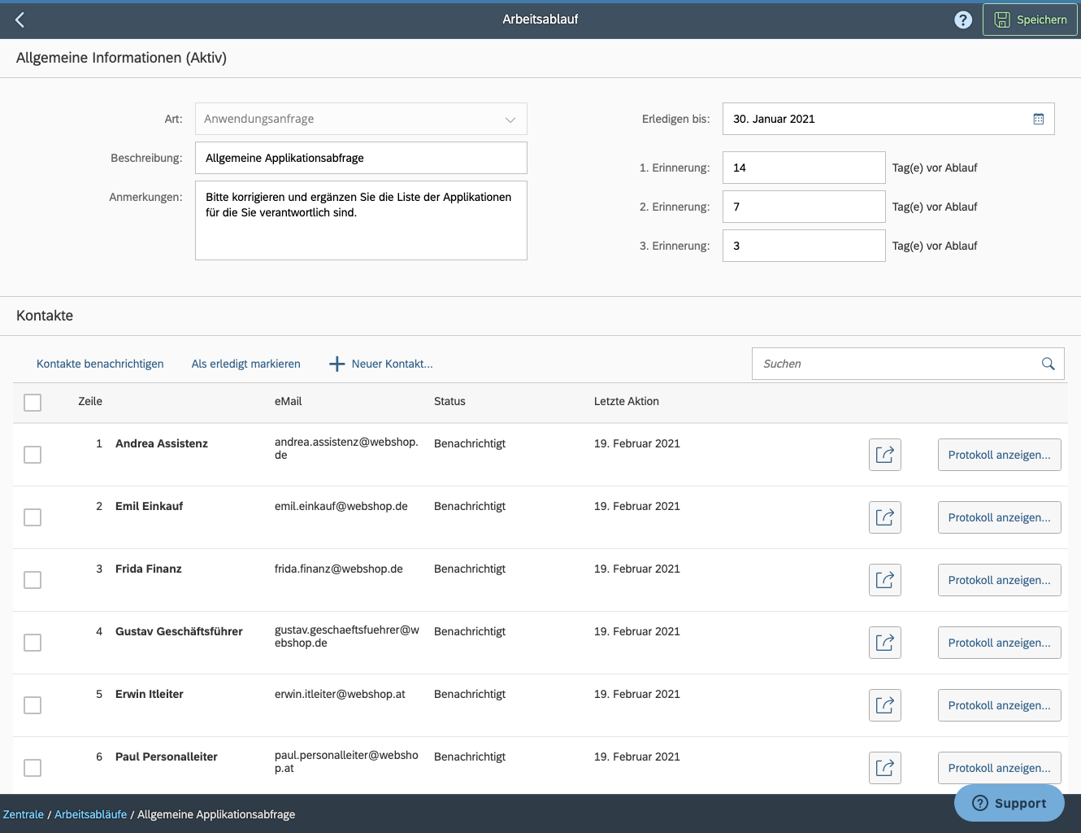The width and height of the screenshot is (1081, 833).
Task: Select the checkbox for Paul Personalleiter
Action: [x=33, y=767]
